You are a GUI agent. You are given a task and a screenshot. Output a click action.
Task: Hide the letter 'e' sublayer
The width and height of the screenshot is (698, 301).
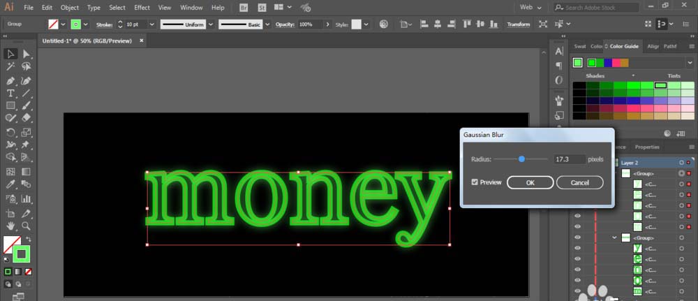(x=577, y=259)
